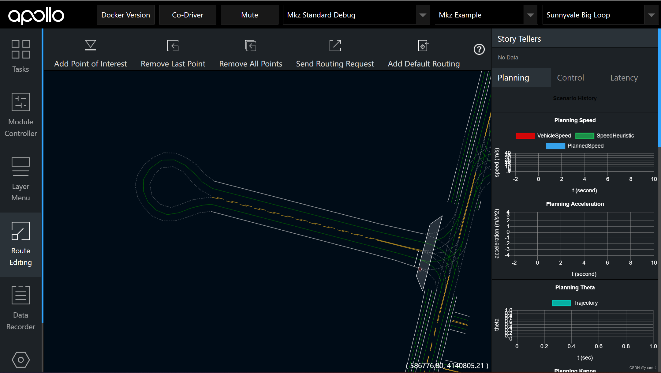The image size is (661, 373).
Task: Click the Docker Version button
Action: coord(126,15)
